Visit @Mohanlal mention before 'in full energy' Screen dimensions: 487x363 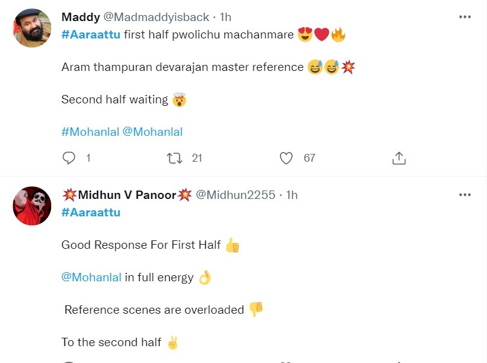tap(92, 277)
